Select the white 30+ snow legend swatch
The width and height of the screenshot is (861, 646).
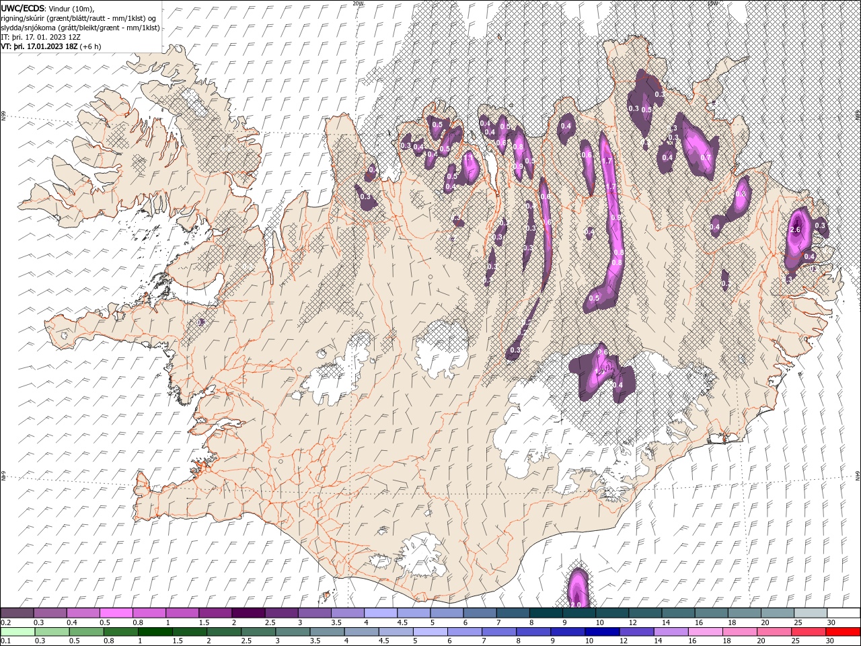click(843, 613)
